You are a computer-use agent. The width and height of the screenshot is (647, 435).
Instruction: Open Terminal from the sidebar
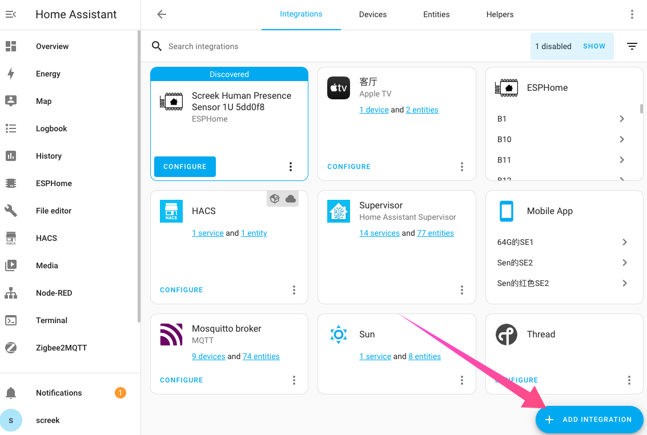51,320
